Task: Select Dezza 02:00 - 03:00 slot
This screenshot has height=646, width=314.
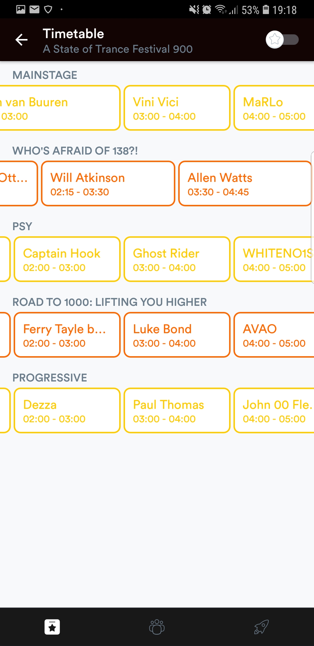Action: [x=67, y=411]
